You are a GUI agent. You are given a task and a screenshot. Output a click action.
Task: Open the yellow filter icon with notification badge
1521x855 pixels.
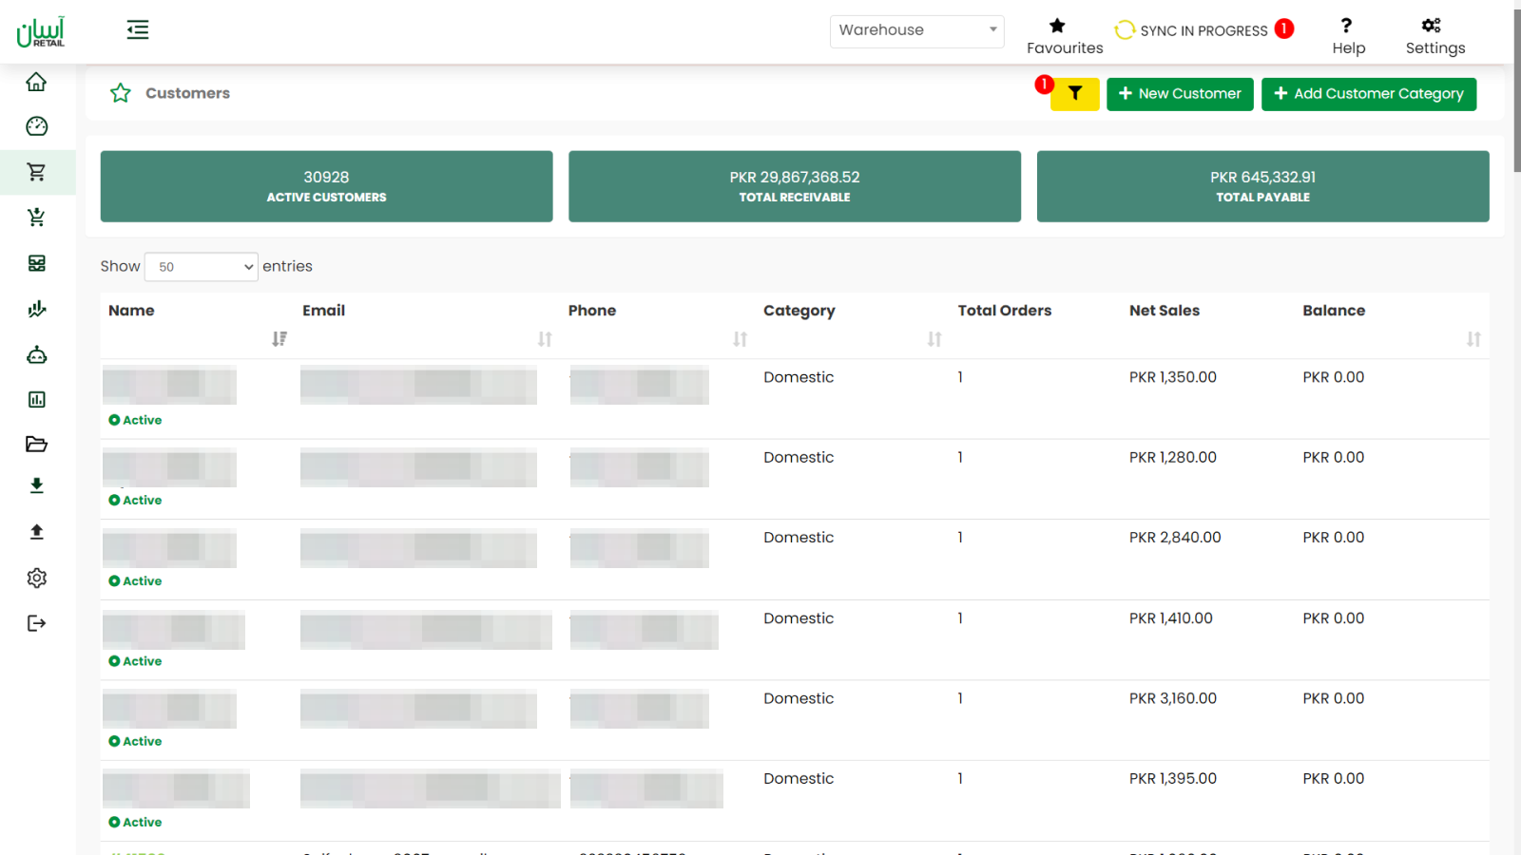tap(1074, 94)
